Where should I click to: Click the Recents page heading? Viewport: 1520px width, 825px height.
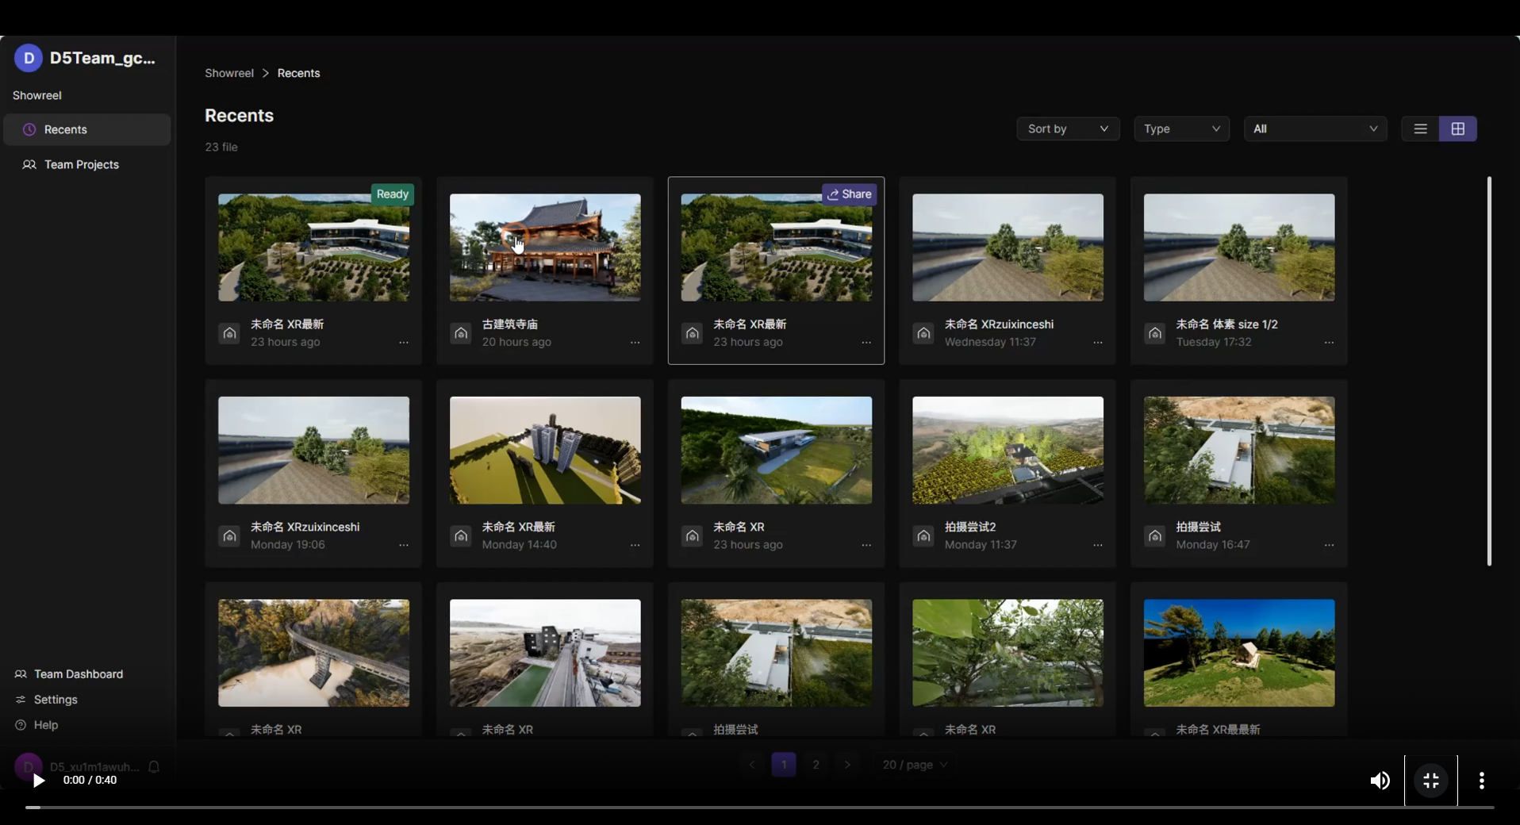click(240, 116)
